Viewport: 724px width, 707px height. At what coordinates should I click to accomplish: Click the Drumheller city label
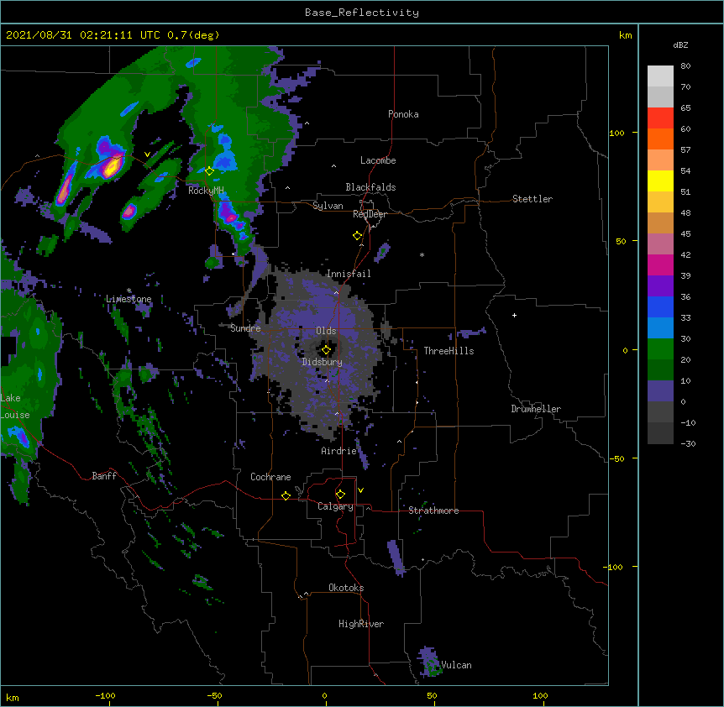(x=536, y=409)
